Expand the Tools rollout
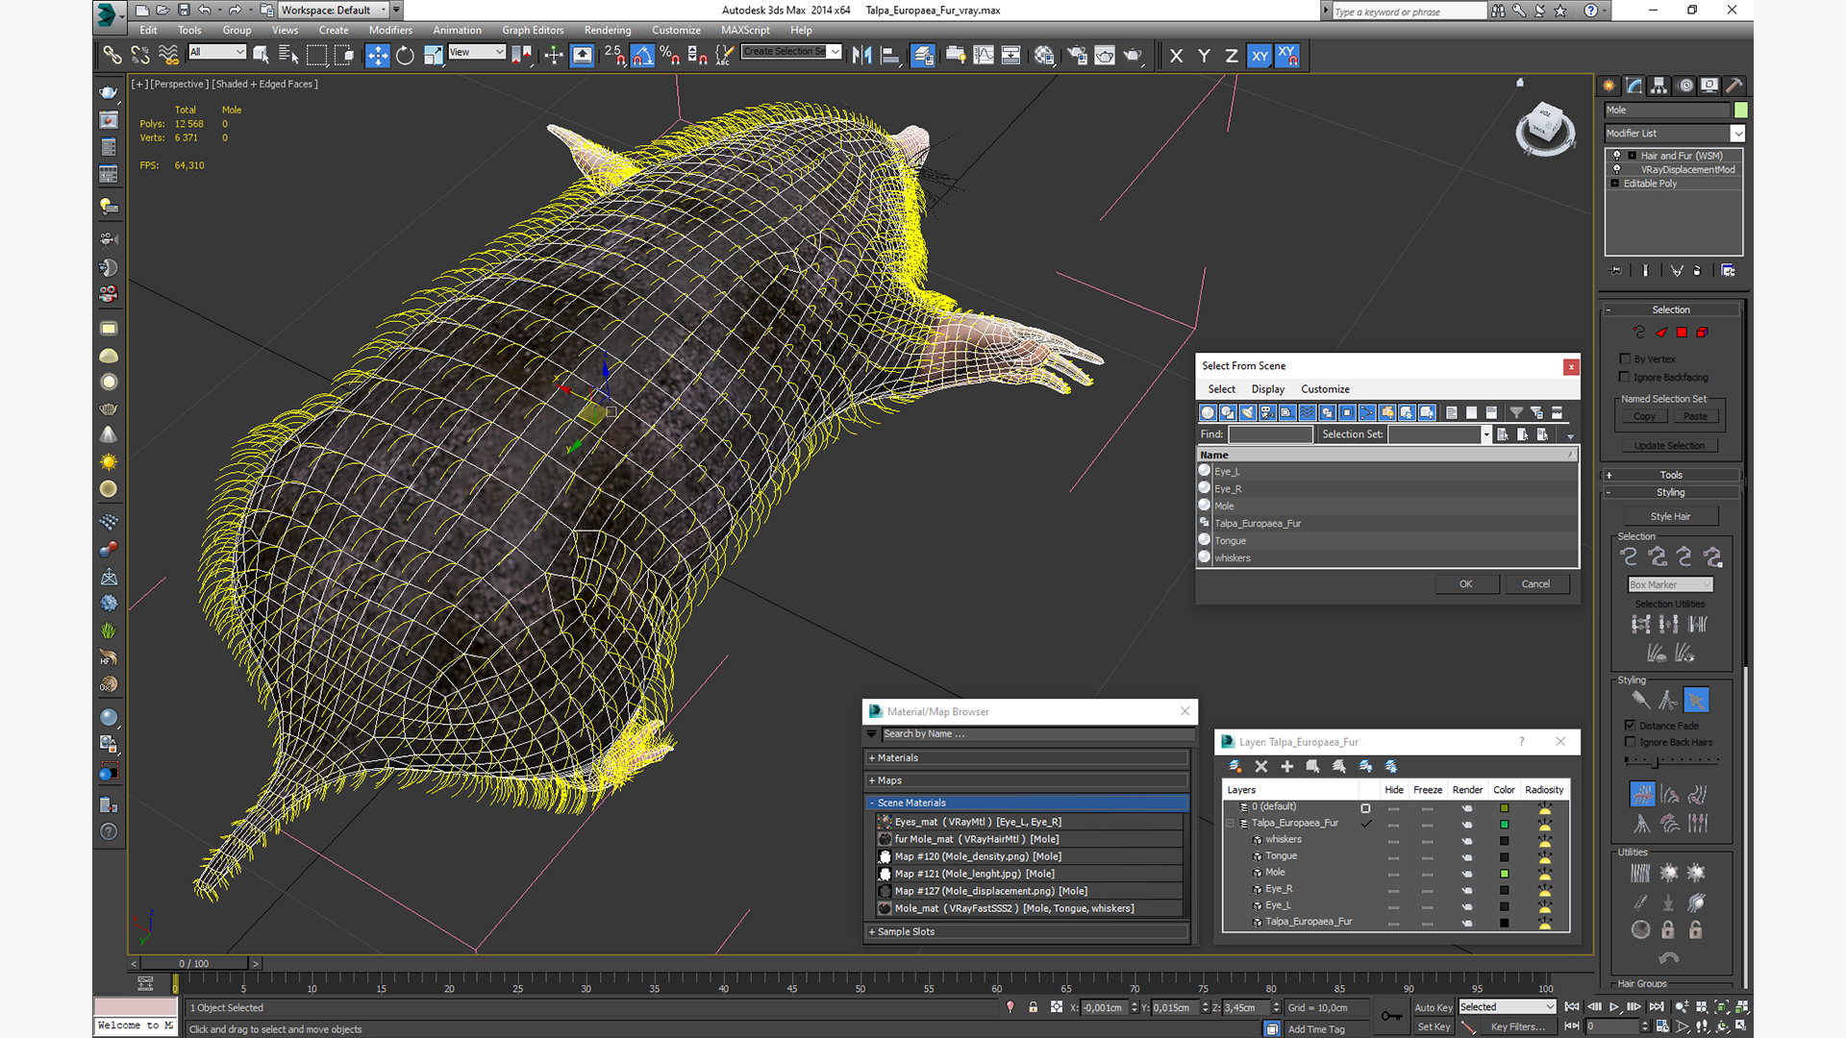 [1671, 475]
